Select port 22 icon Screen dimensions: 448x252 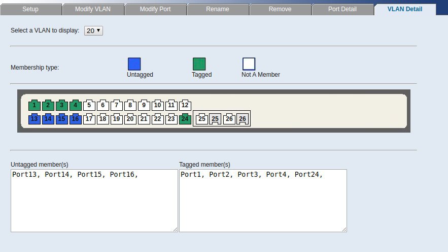point(158,119)
